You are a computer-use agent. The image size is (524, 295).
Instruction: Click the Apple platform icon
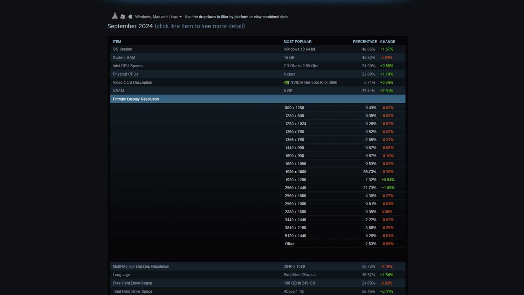[x=130, y=16]
